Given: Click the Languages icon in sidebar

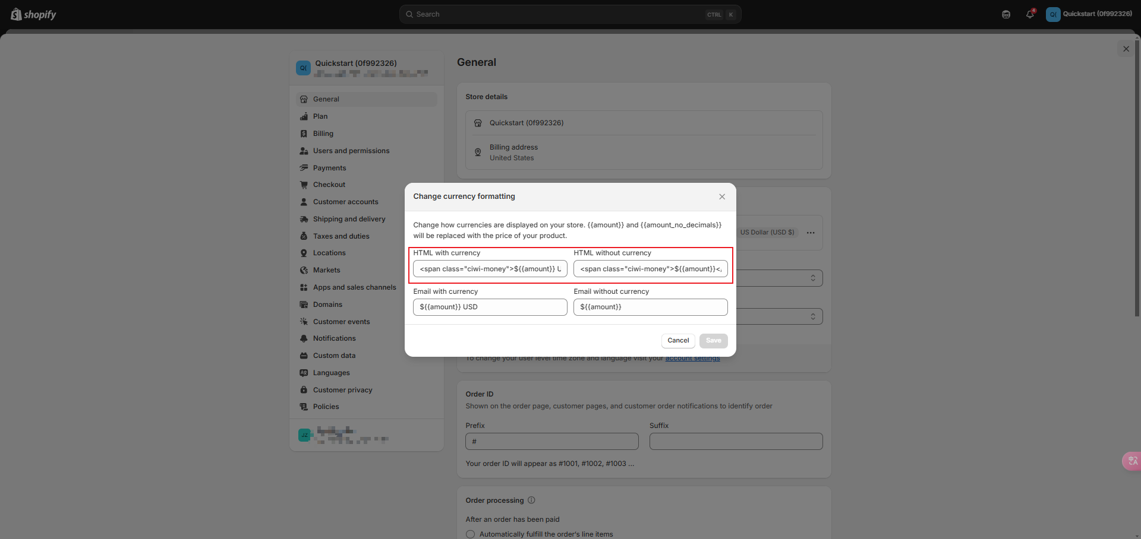Looking at the screenshot, I should pos(304,373).
